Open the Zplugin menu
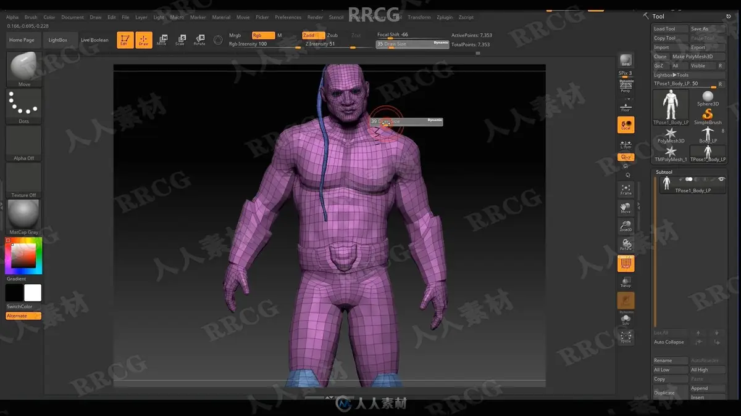741x416 pixels. click(x=445, y=17)
